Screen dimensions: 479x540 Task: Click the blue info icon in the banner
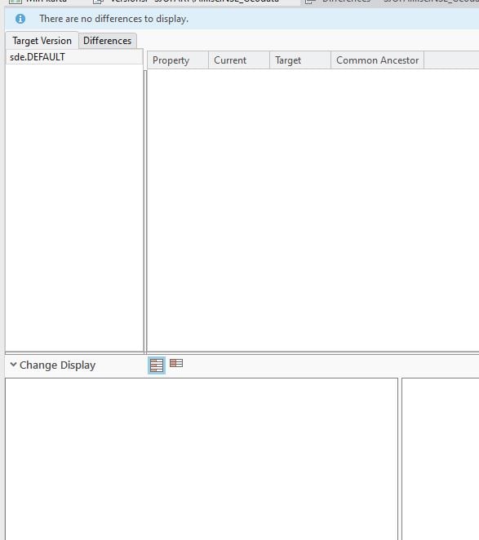(20, 19)
